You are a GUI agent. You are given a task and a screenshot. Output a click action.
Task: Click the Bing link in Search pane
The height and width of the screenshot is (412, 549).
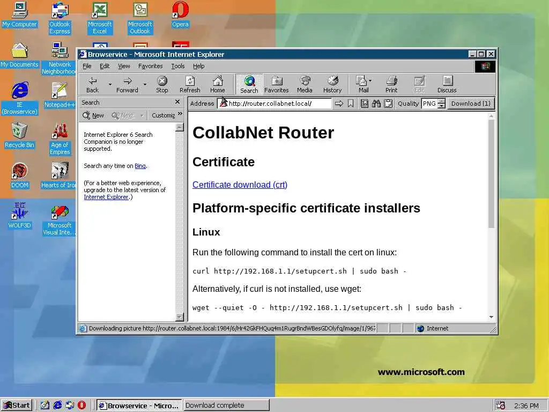click(140, 166)
